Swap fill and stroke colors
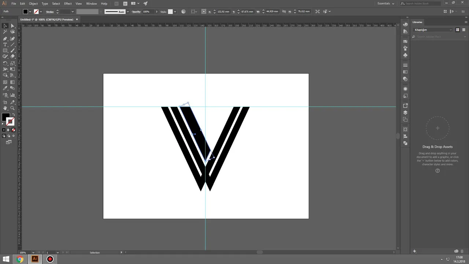This screenshot has height=264, width=469. point(14,115)
